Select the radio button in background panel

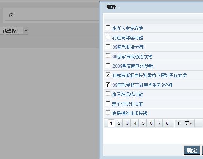[x=11, y=15]
